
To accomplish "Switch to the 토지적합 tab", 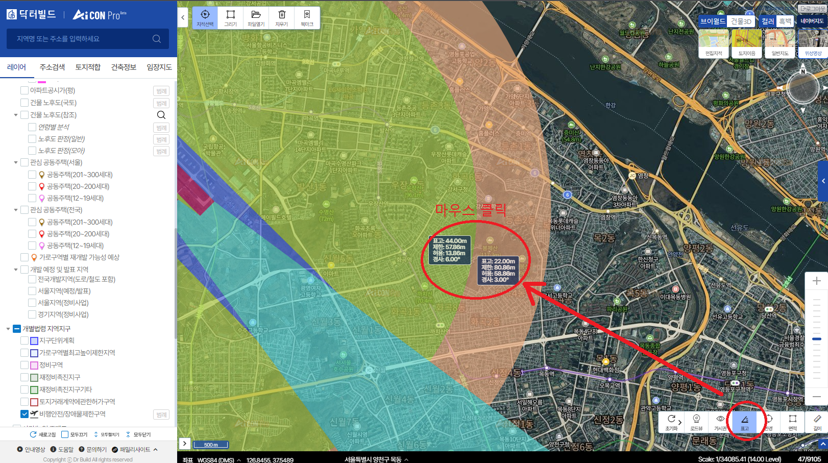I will [x=88, y=67].
